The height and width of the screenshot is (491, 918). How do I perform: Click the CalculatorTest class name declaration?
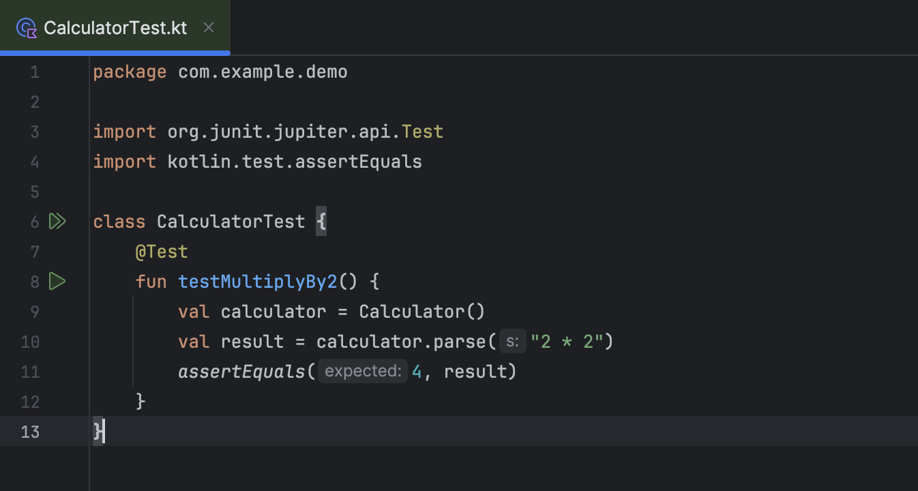(231, 222)
